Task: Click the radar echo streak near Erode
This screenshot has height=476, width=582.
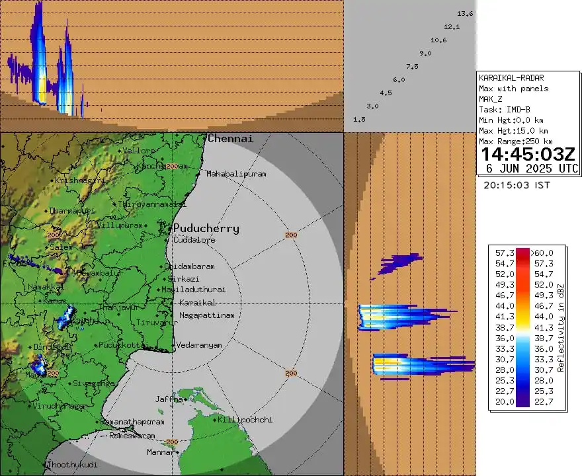Action: pos(35,264)
